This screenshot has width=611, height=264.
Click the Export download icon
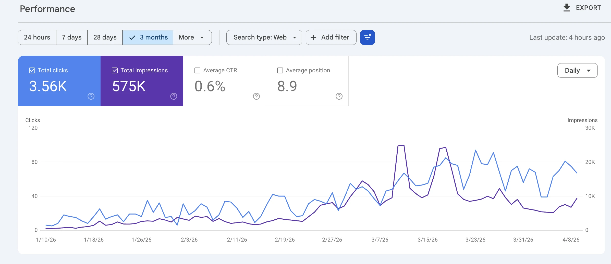coord(567,7)
